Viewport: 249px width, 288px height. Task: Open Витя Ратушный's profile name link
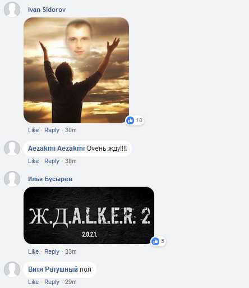(53, 269)
